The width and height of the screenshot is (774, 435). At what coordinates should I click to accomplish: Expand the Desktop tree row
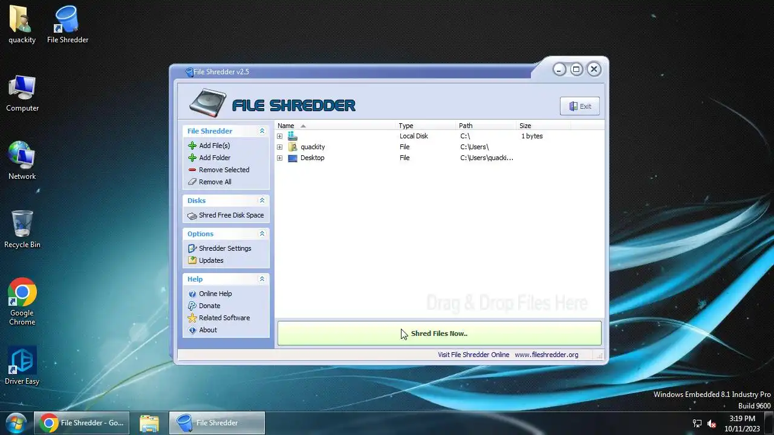[279, 158]
